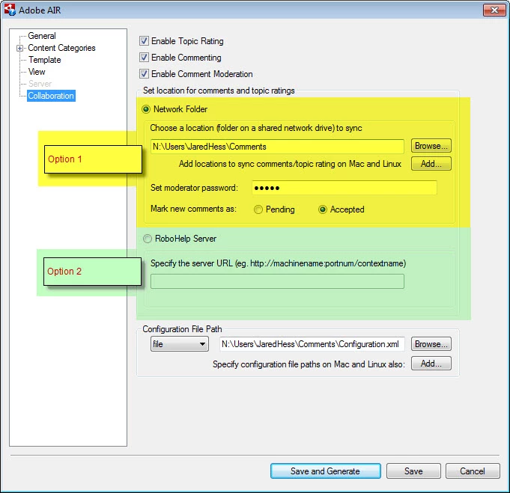This screenshot has width=510, height=493.
Task: Click the Adobe AIR title bar icon
Action: (x=10, y=10)
